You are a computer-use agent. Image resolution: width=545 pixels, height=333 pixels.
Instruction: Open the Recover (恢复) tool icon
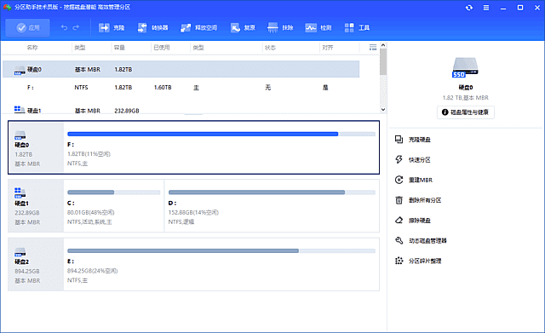(x=235, y=27)
